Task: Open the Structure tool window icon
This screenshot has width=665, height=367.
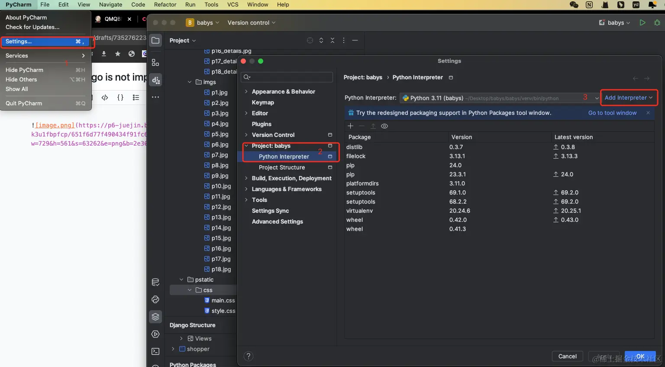Action: (x=155, y=62)
